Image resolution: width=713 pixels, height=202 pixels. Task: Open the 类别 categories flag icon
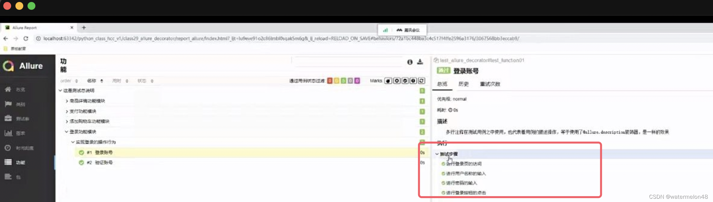8,104
